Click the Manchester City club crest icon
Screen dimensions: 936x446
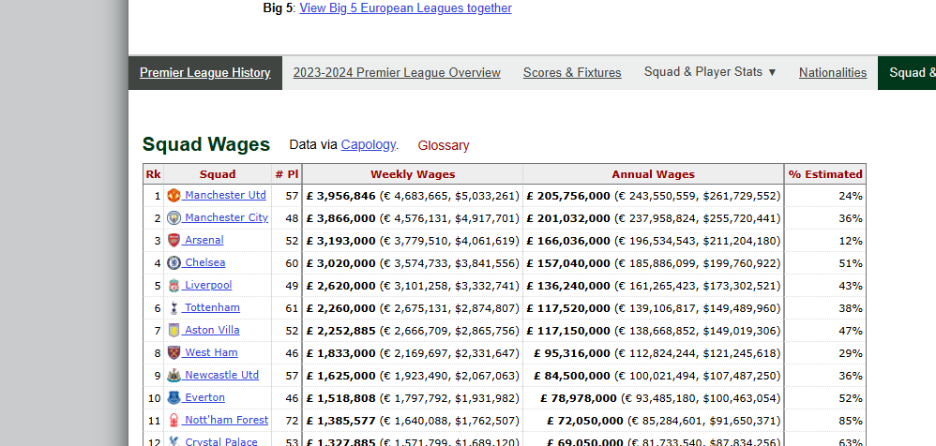[174, 217]
